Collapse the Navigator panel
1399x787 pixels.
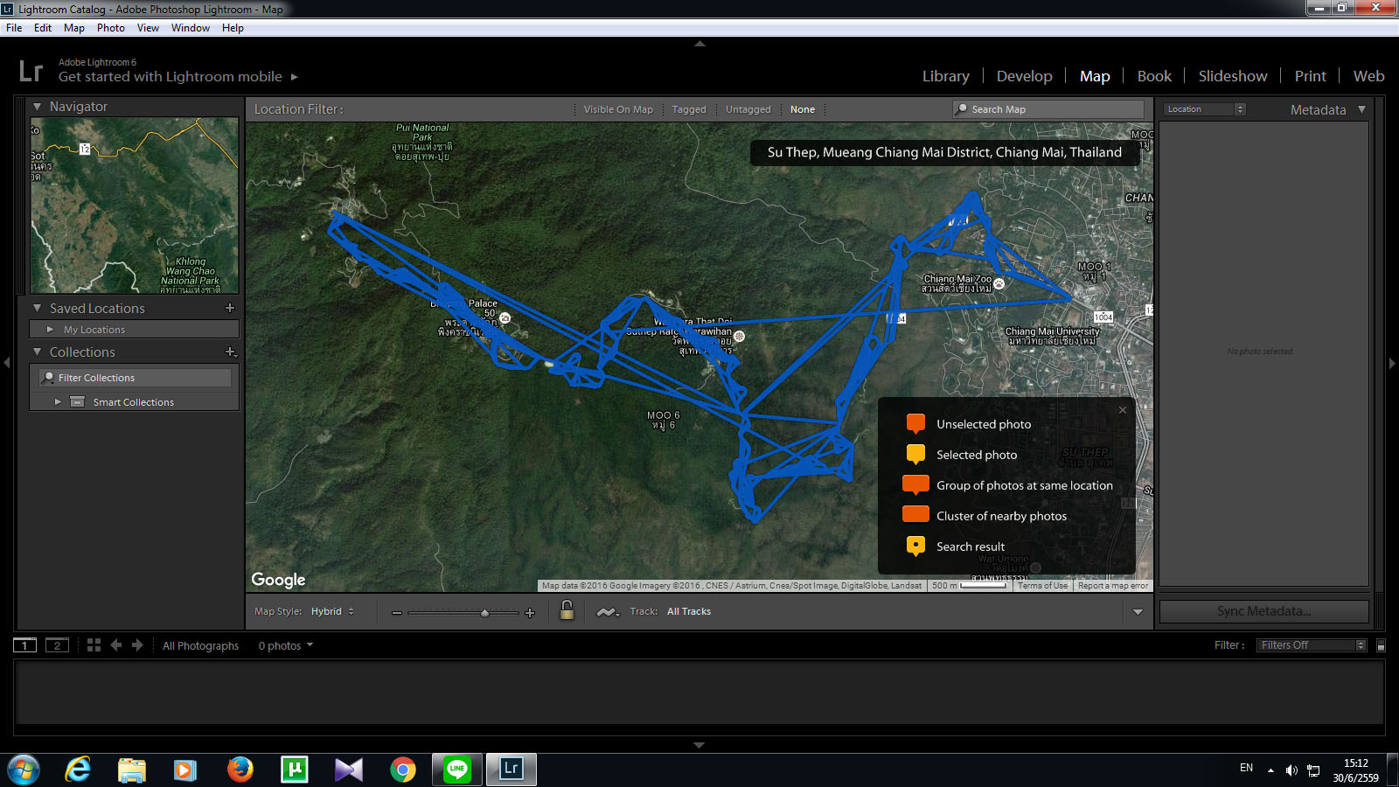tap(37, 107)
